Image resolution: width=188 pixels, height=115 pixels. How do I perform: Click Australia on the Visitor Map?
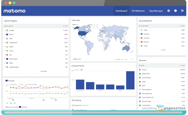[126, 48]
